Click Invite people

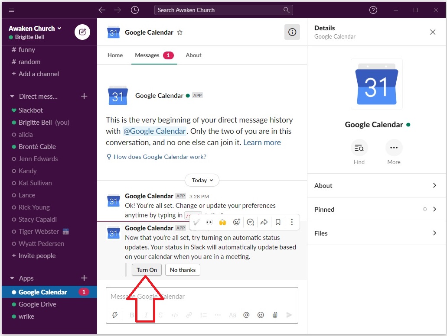(34, 256)
